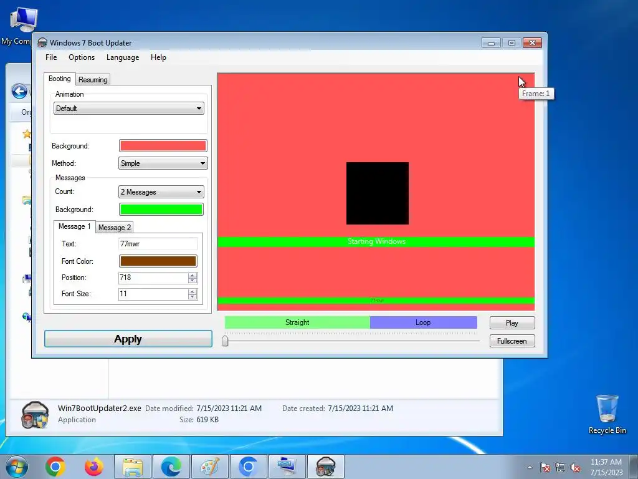Open the Help menu
Screen dimensions: 638x479
(158, 57)
